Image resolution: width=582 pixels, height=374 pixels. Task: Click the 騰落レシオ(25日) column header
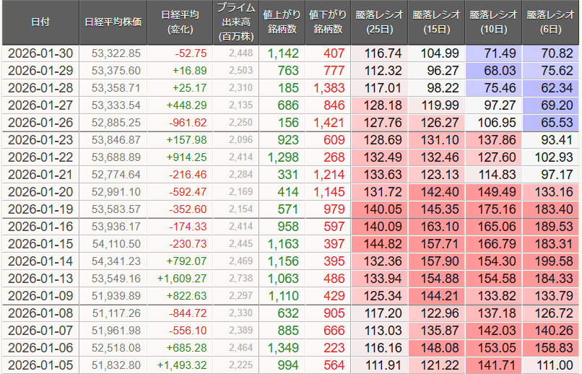(x=381, y=22)
